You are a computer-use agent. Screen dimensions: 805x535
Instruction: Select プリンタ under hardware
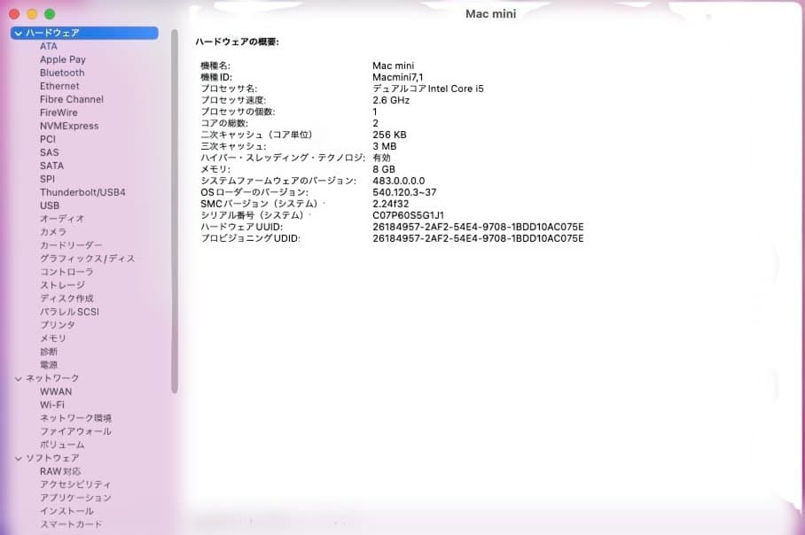(54, 325)
